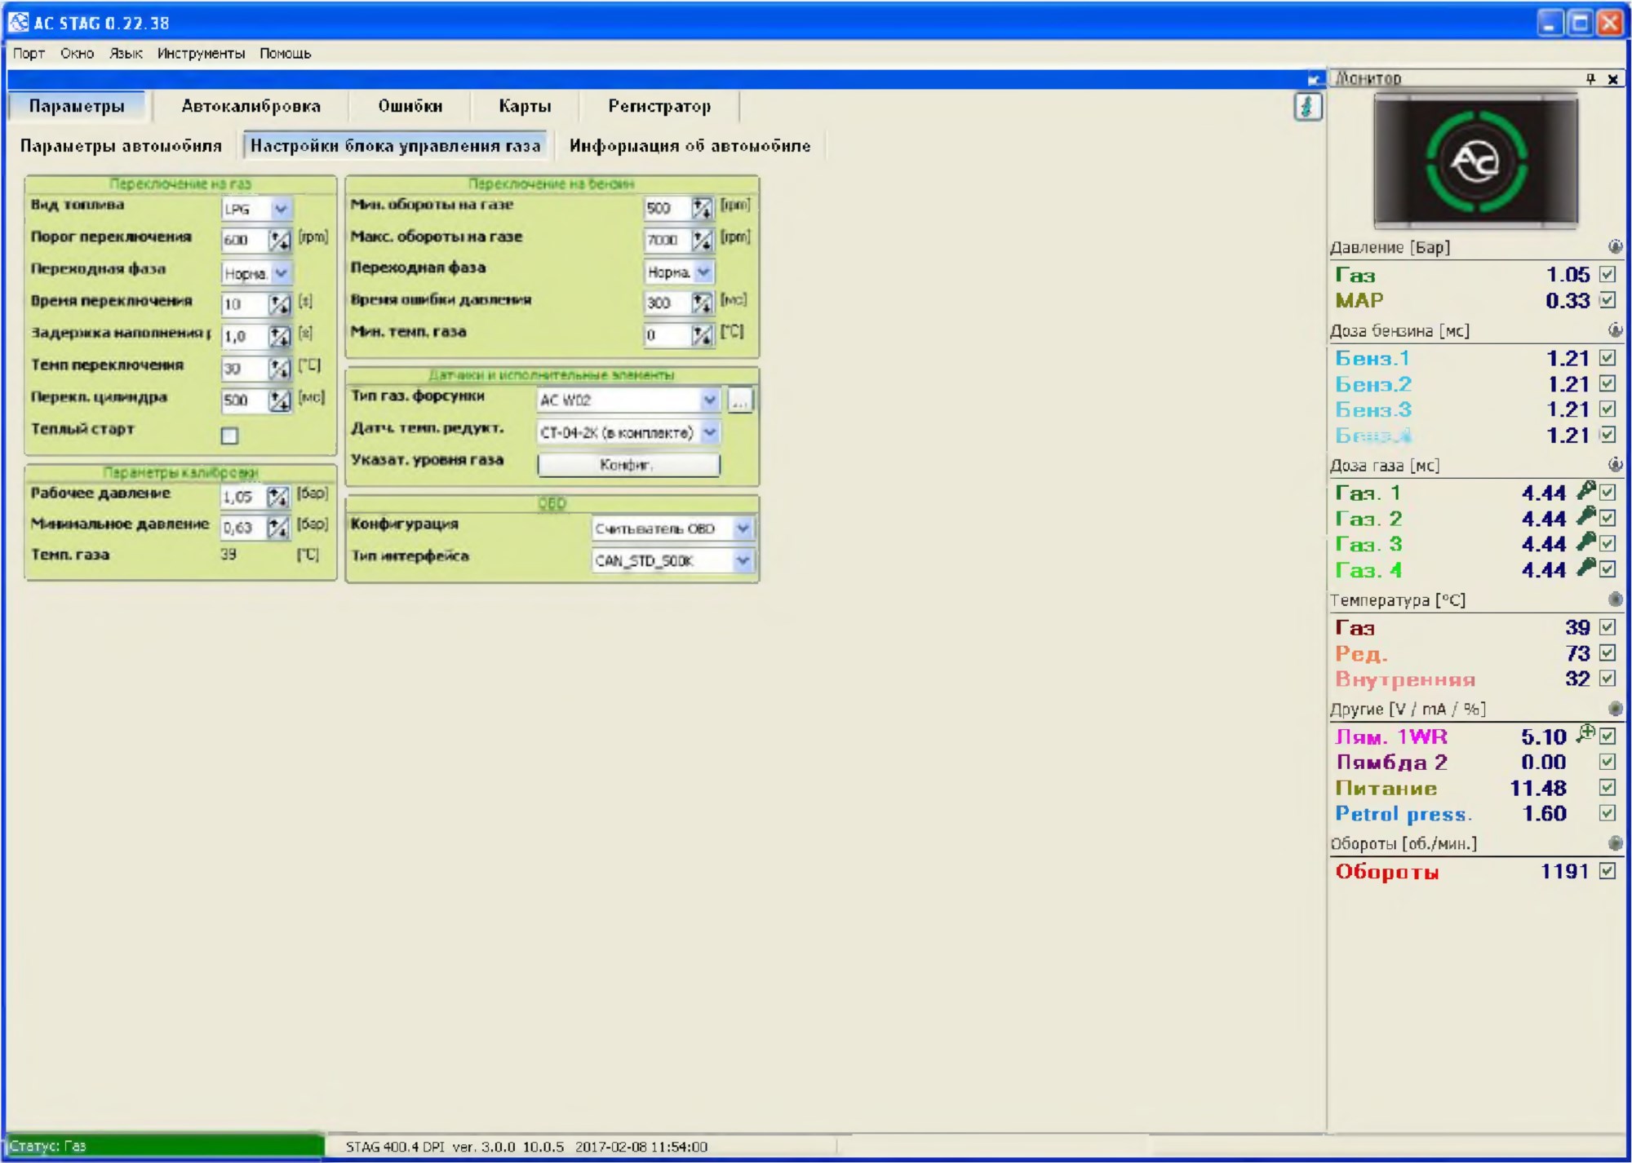Image resolution: width=1632 pixels, height=1163 pixels.
Task: Click the thermometer icon button beside the tabs
Action: (1307, 107)
